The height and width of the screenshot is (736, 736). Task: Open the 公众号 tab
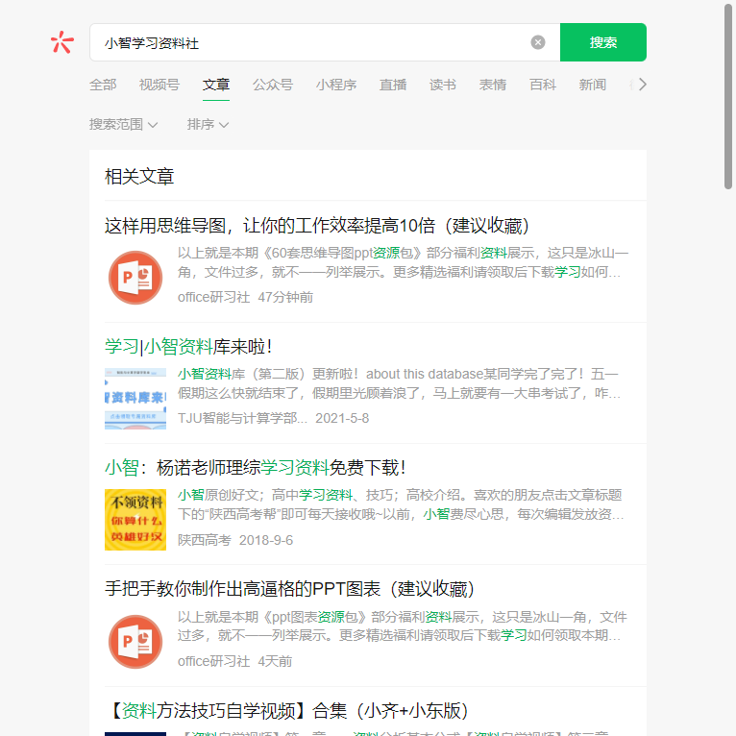coord(273,85)
